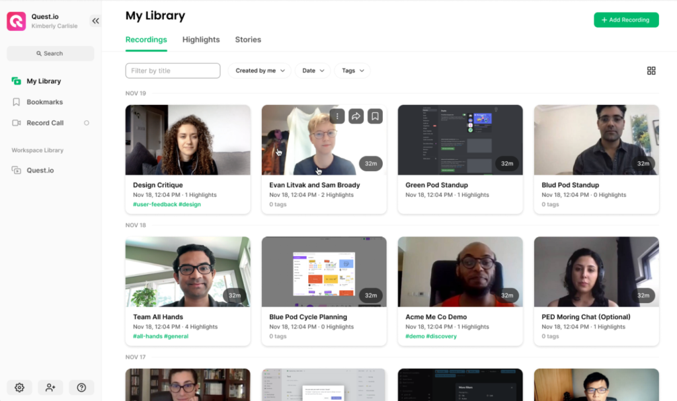Screen dimensions: 677x401
Task: Open the Team All Hands recording thumbnail
Action: click(x=188, y=271)
